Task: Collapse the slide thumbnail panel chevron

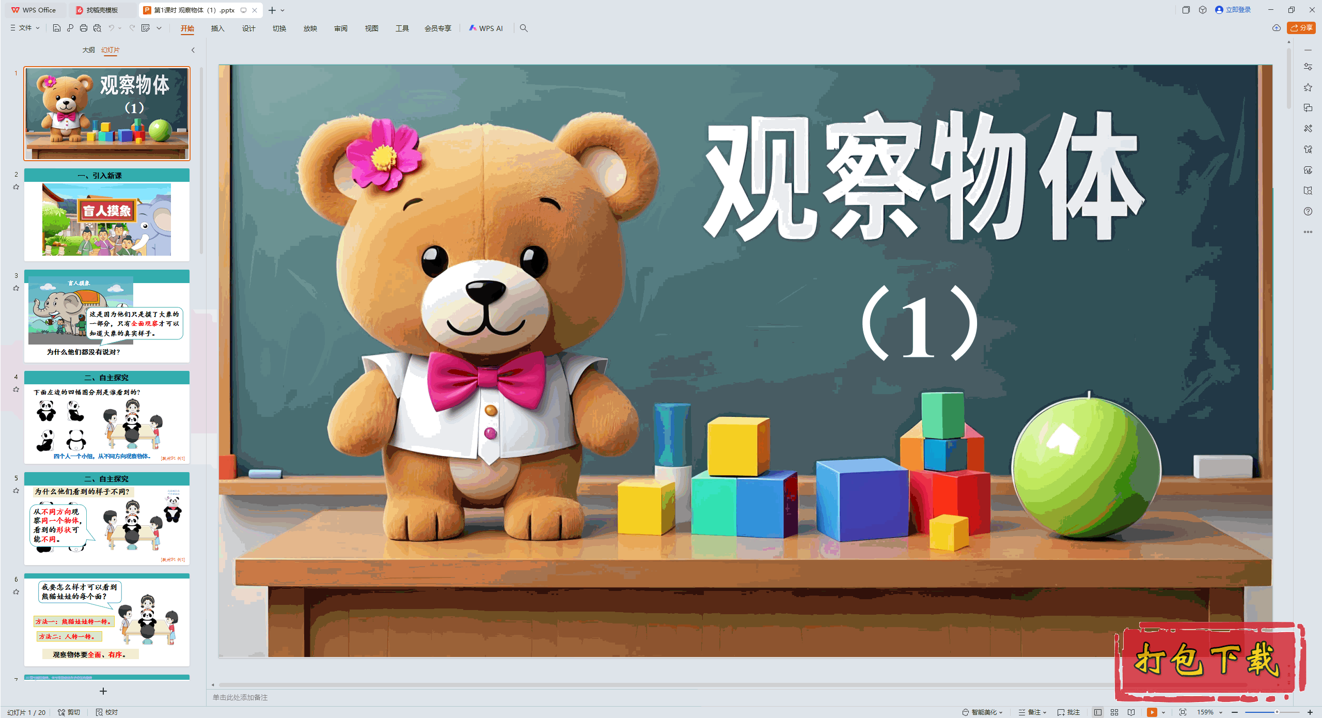Action: (193, 50)
